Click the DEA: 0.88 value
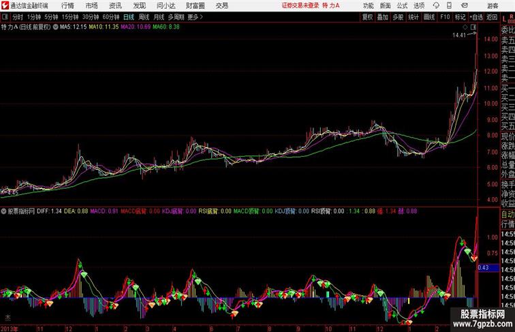The image size is (515, 332). tap(76, 211)
